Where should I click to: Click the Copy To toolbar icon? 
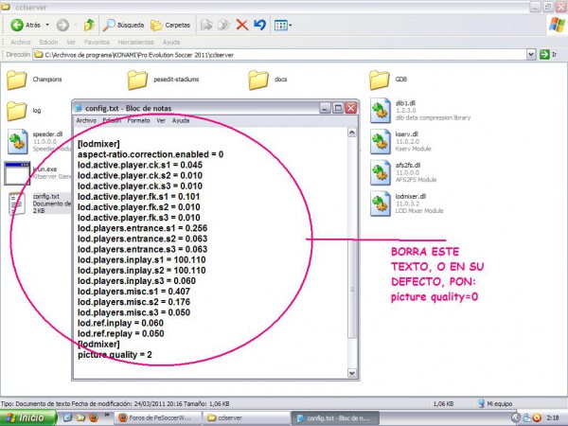coord(224,25)
